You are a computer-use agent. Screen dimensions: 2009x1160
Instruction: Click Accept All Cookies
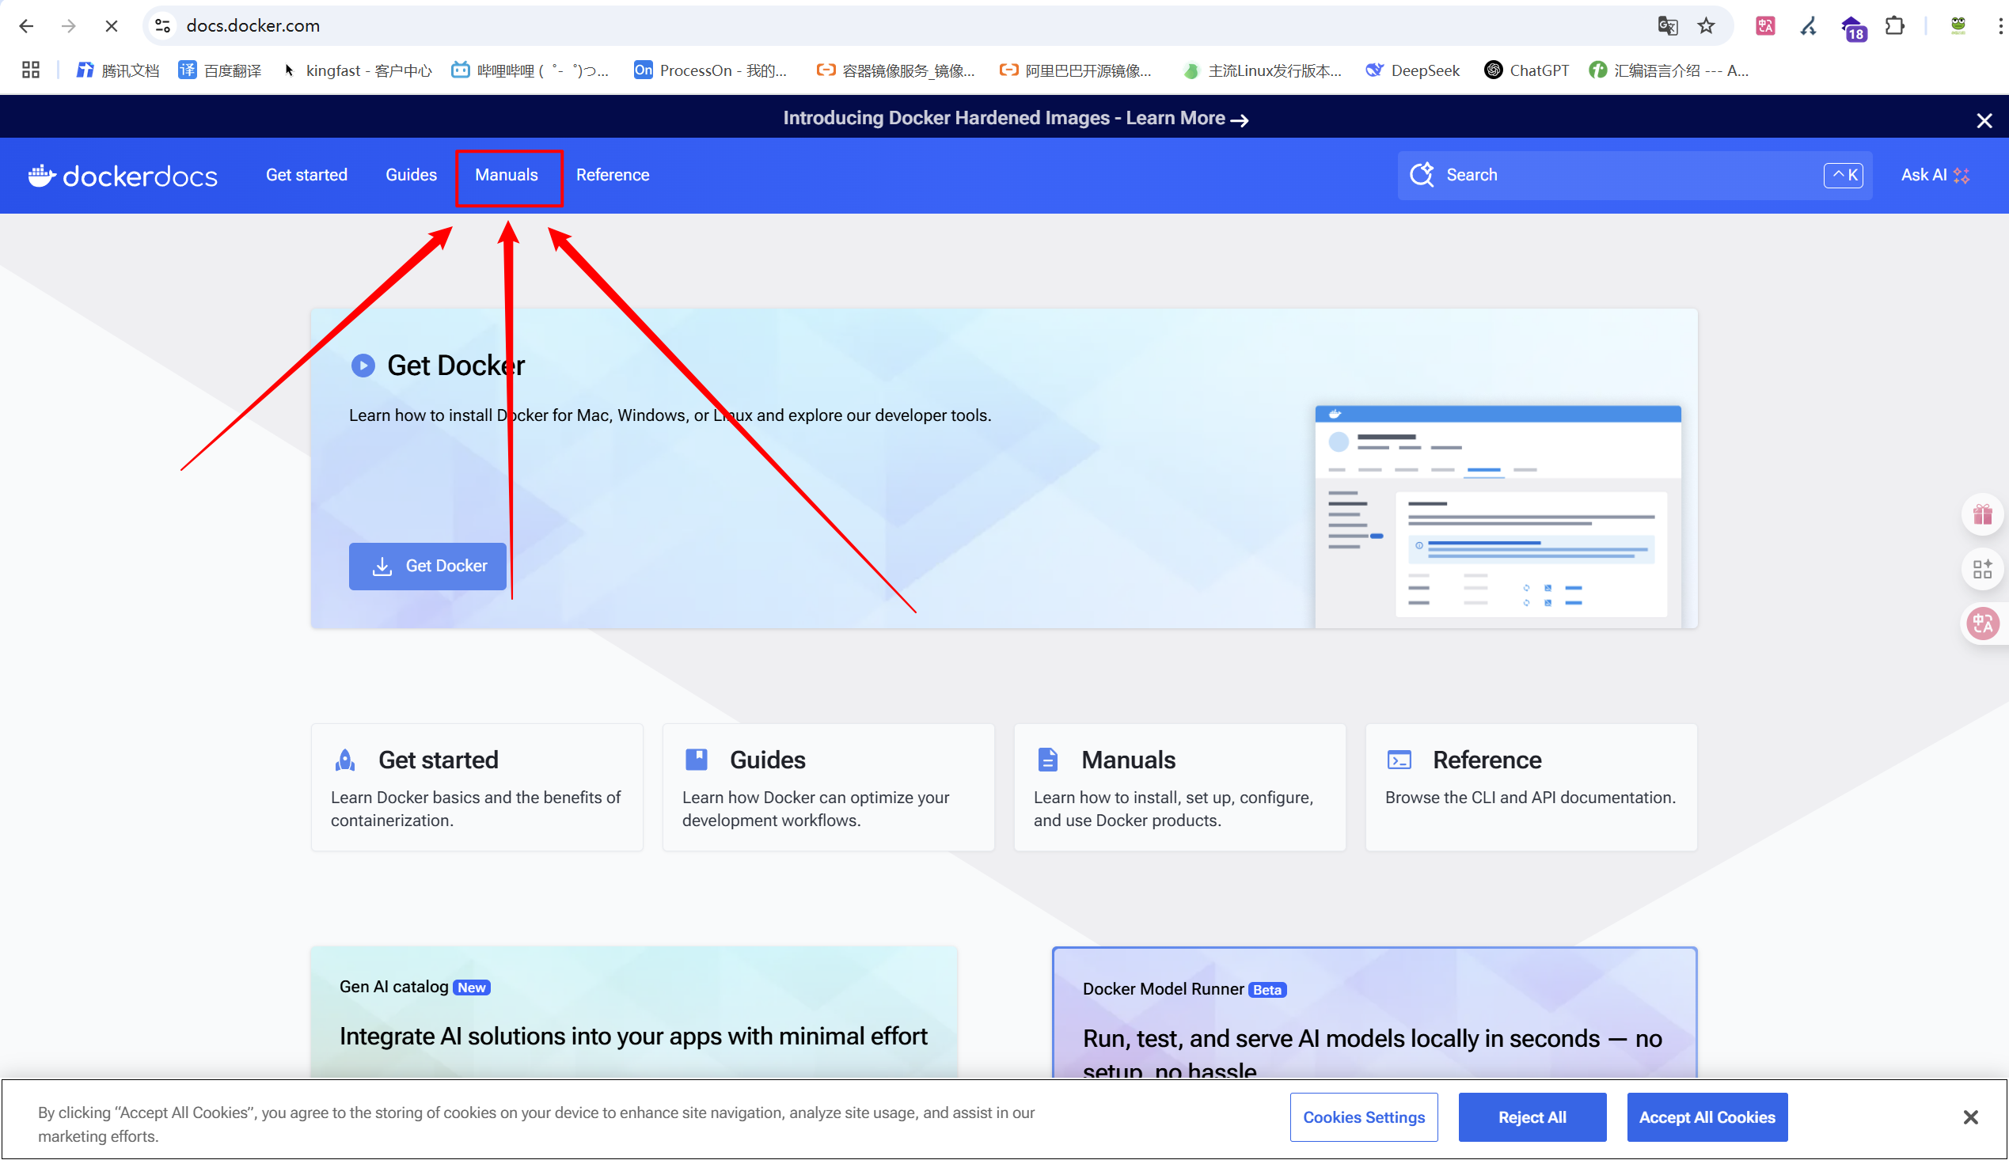tap(1706, 1117)
